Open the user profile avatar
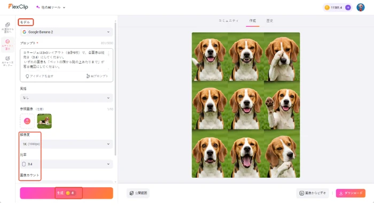Viewport: 374px width, 214px height. click(361, 7)
